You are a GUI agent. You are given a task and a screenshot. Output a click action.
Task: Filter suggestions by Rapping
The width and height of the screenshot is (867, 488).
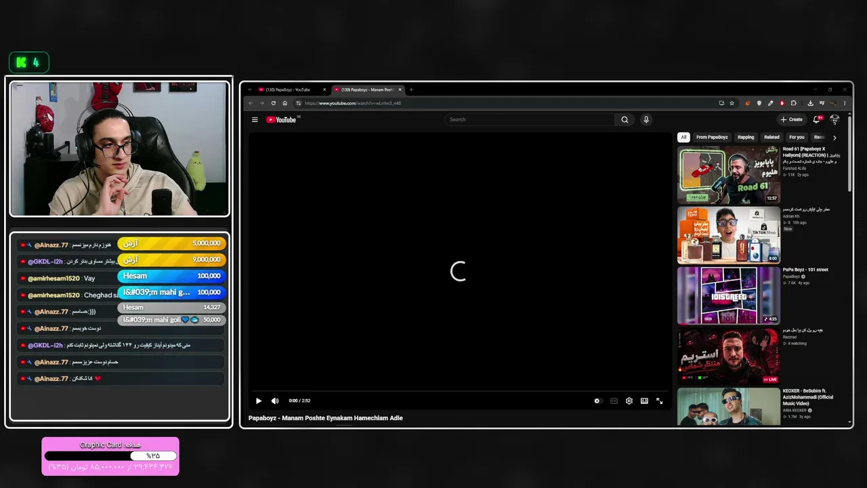(746, 137)
